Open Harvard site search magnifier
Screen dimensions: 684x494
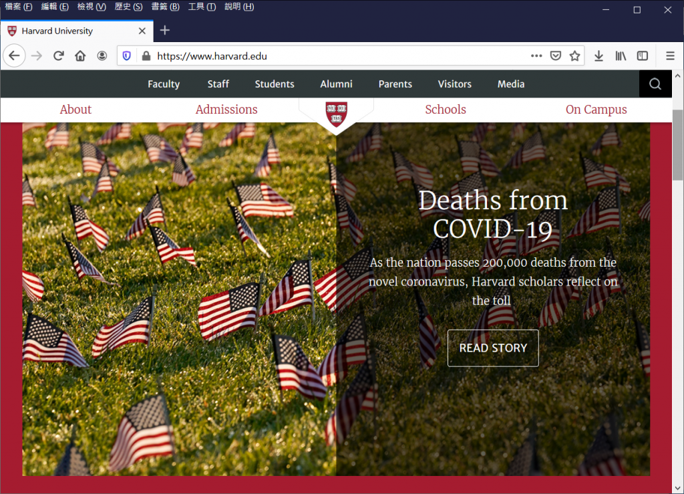coord(655,84)
